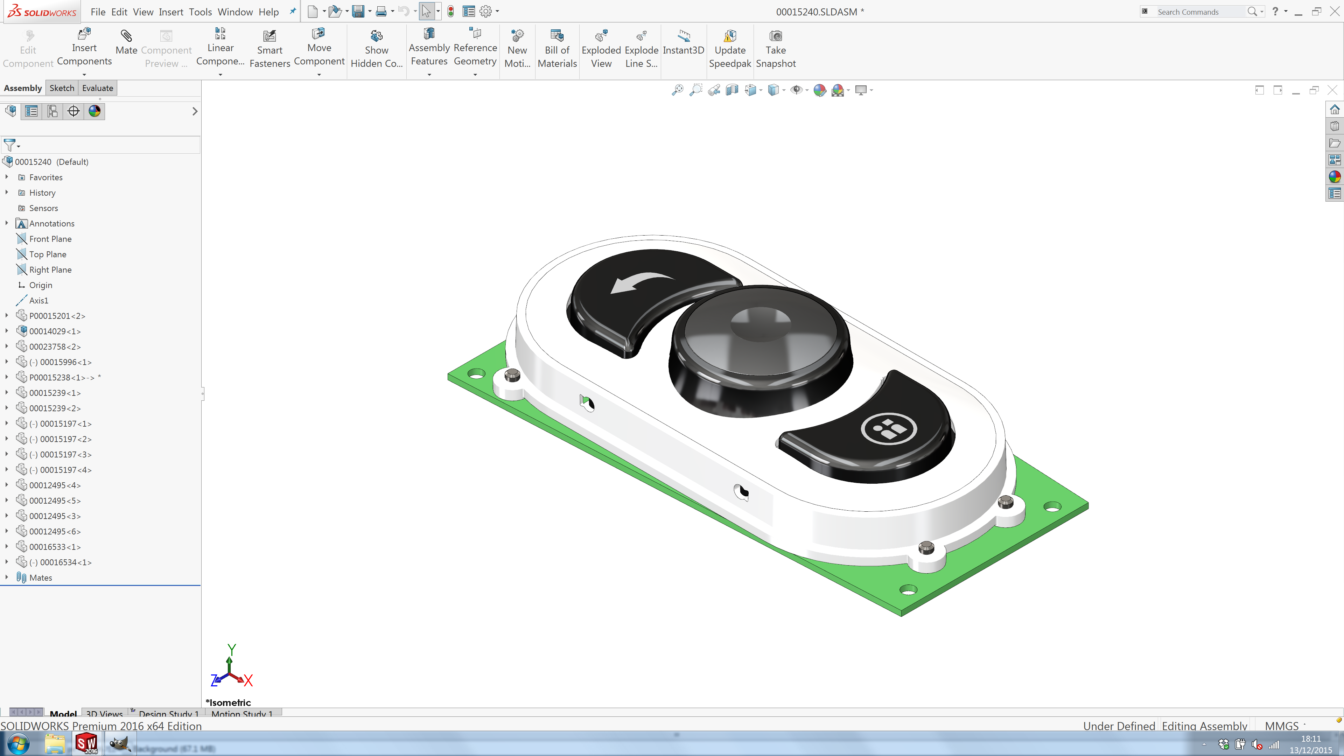The width and height of the screenshot is (1344, 756).
Task: Select the Motion Study 1 tab
Action: [x=242, y=714]
